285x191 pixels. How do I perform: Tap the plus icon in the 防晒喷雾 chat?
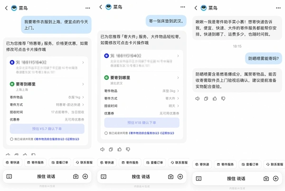pyautogui.click(x=275, y=179)
